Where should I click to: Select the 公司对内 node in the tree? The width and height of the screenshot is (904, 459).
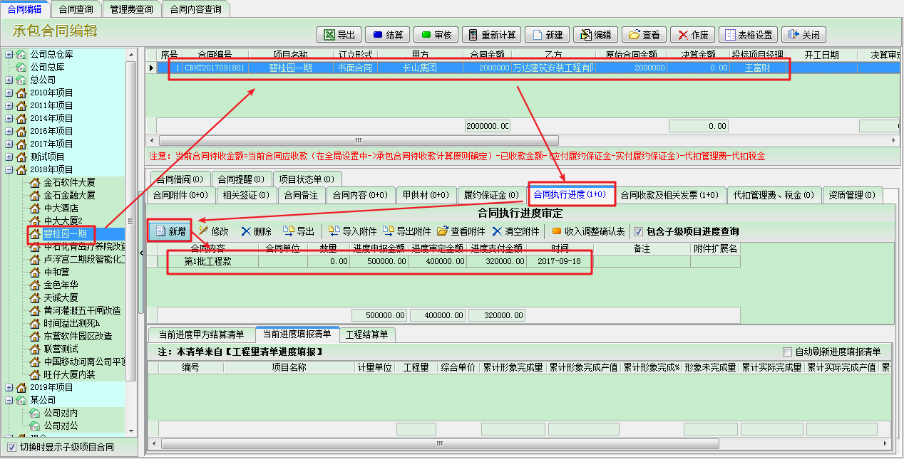coord(61,413)
